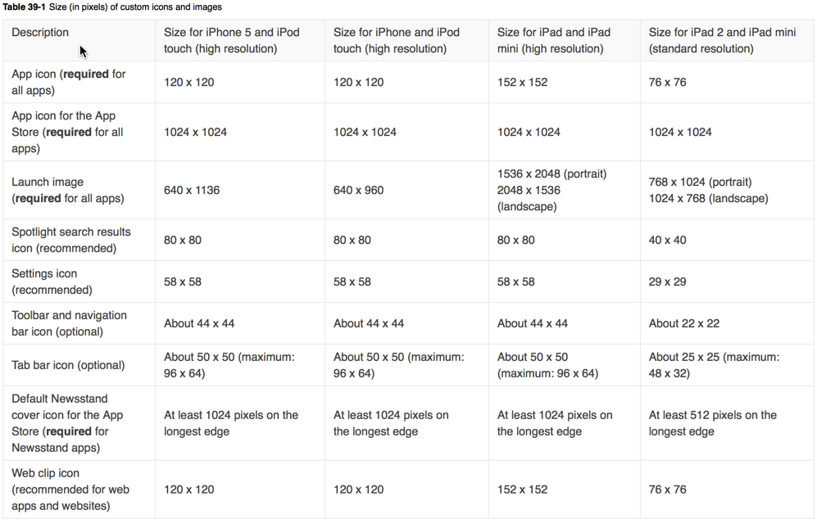Click the "Size for iPad and iPad mini (high resolution)" header
This screenshot has height=523, width=817.
click(x=554, y=40)
